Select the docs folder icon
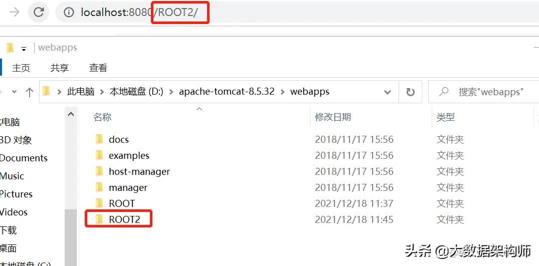The height and width of the screenshot is (266, 539). pyautogui.click(x=99, y=139)
